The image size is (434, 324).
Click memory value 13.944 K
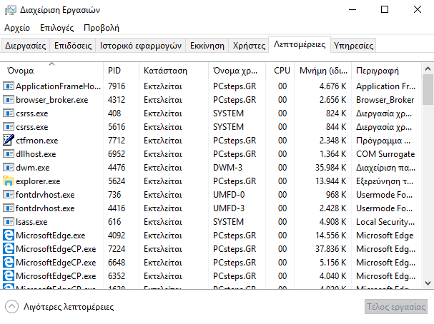331,181
